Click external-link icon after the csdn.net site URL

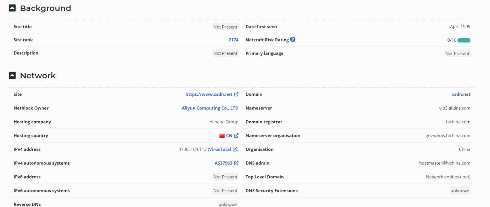point(236,94)
